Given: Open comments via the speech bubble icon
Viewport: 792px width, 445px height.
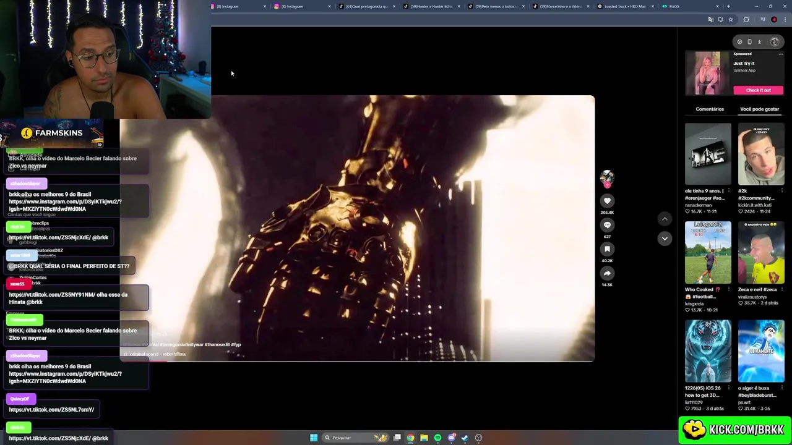Looking at the screenshot, I should tap(607, 225).
